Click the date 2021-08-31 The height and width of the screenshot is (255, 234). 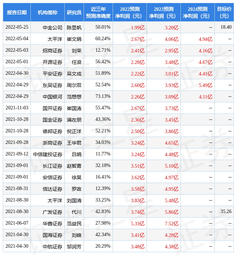pos(17,189)
